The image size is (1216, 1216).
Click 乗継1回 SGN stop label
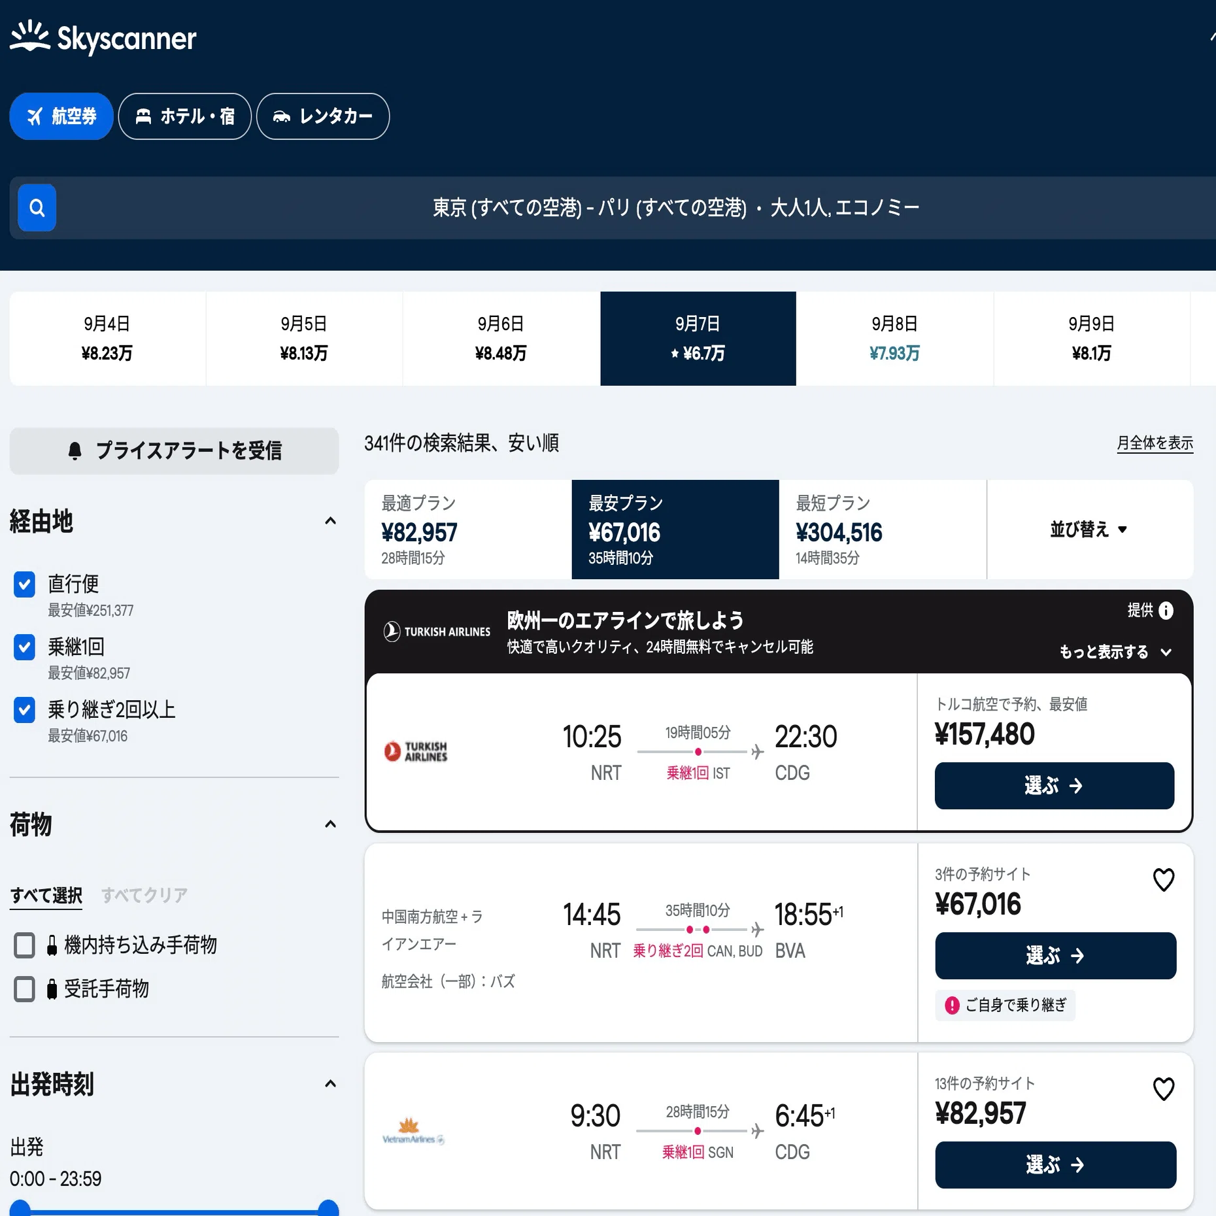698,1153
